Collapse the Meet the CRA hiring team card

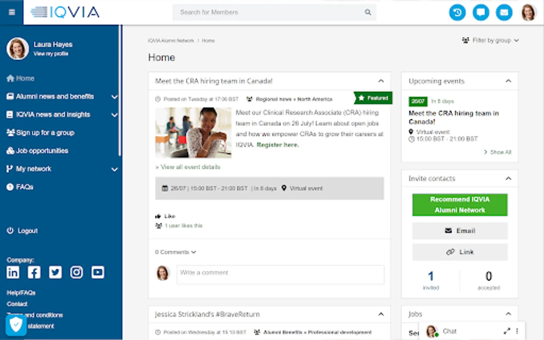381,81
